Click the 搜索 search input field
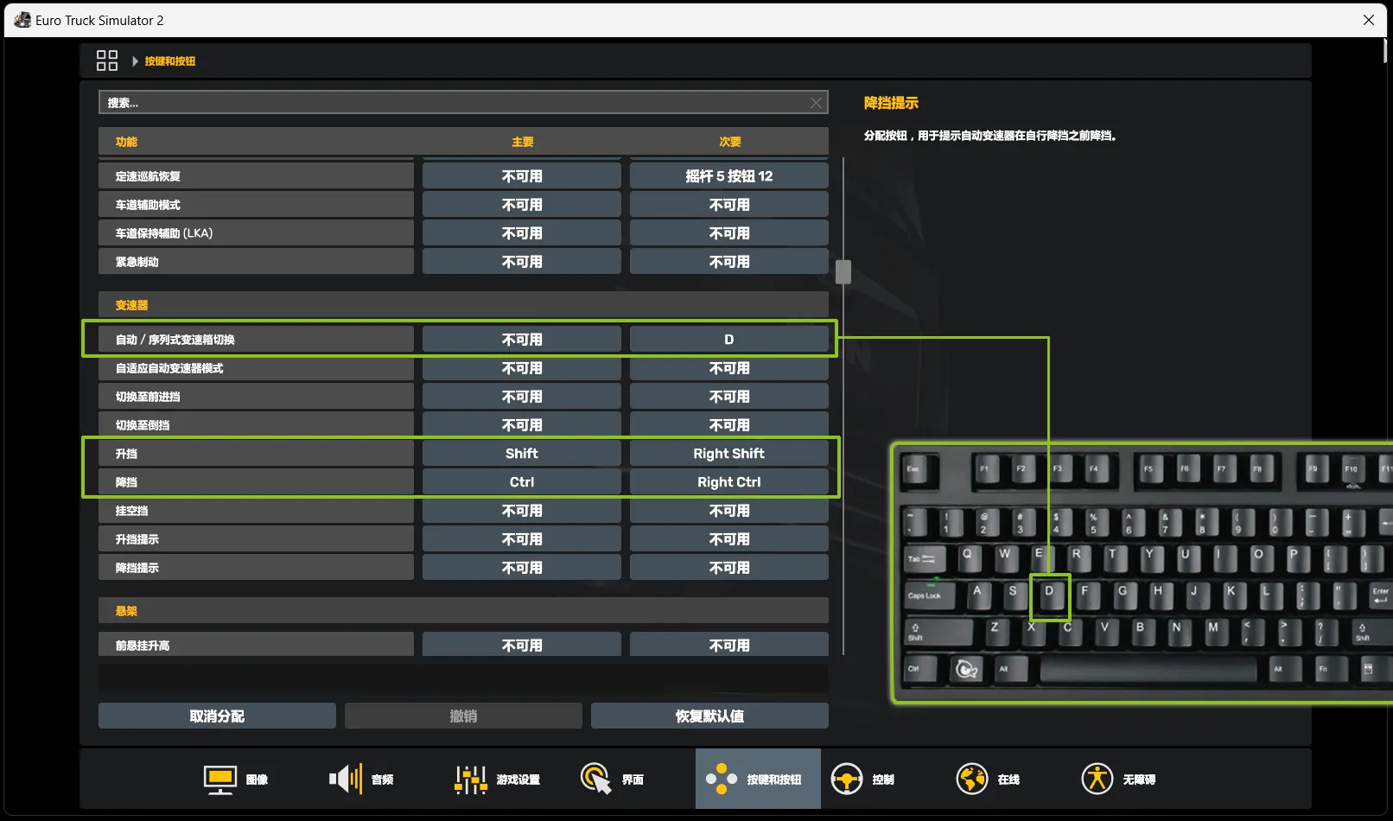This screenshot has width=1393, height=821. pos(463,103)
